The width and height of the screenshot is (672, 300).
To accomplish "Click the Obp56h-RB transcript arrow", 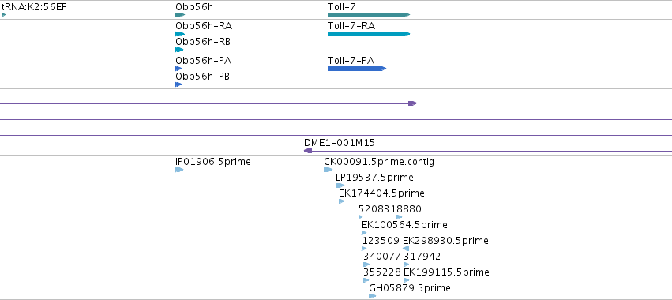I will click(179, 50).
